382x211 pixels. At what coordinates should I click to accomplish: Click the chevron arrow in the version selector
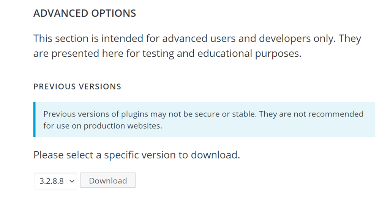coord(72,181)
